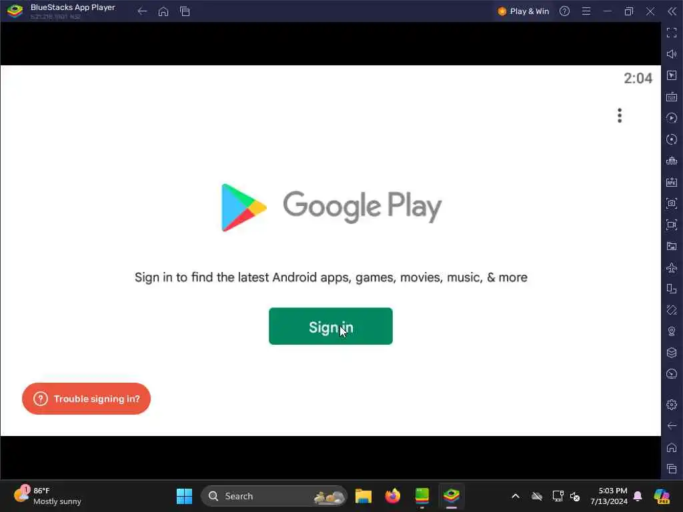Go back using the top bar arrow
Screen dimensions: 683x512
click(142, 11)
